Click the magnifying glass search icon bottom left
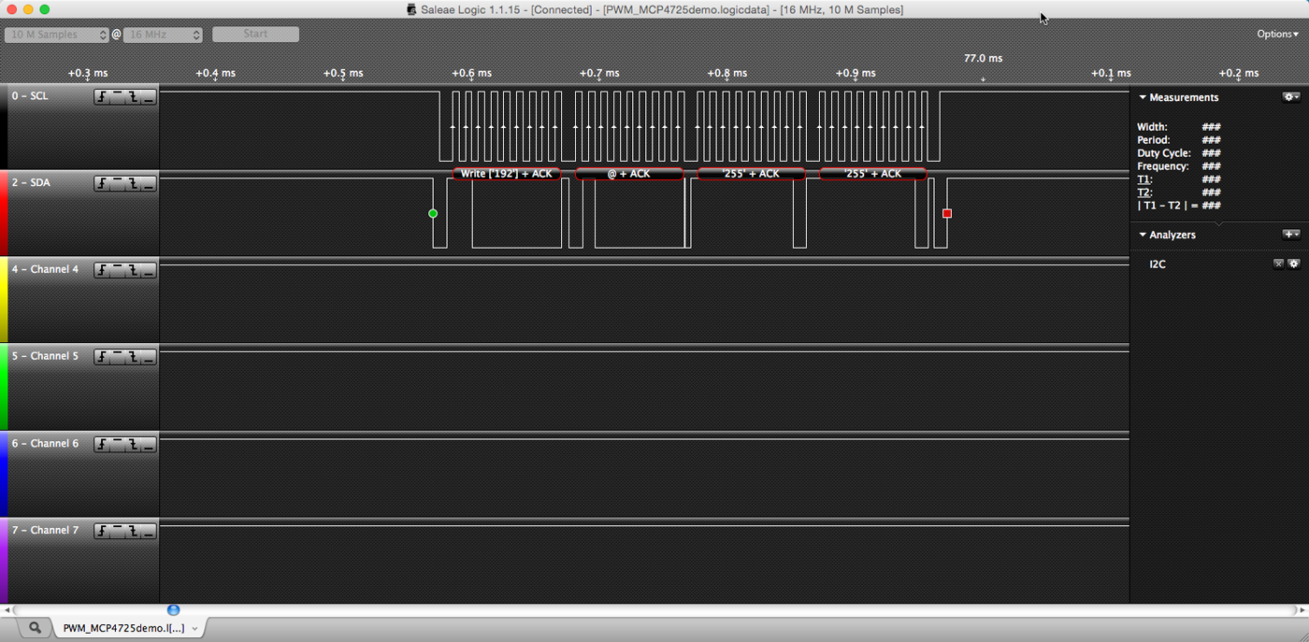The image size is (1309, 642). click(x=34, y=628)
